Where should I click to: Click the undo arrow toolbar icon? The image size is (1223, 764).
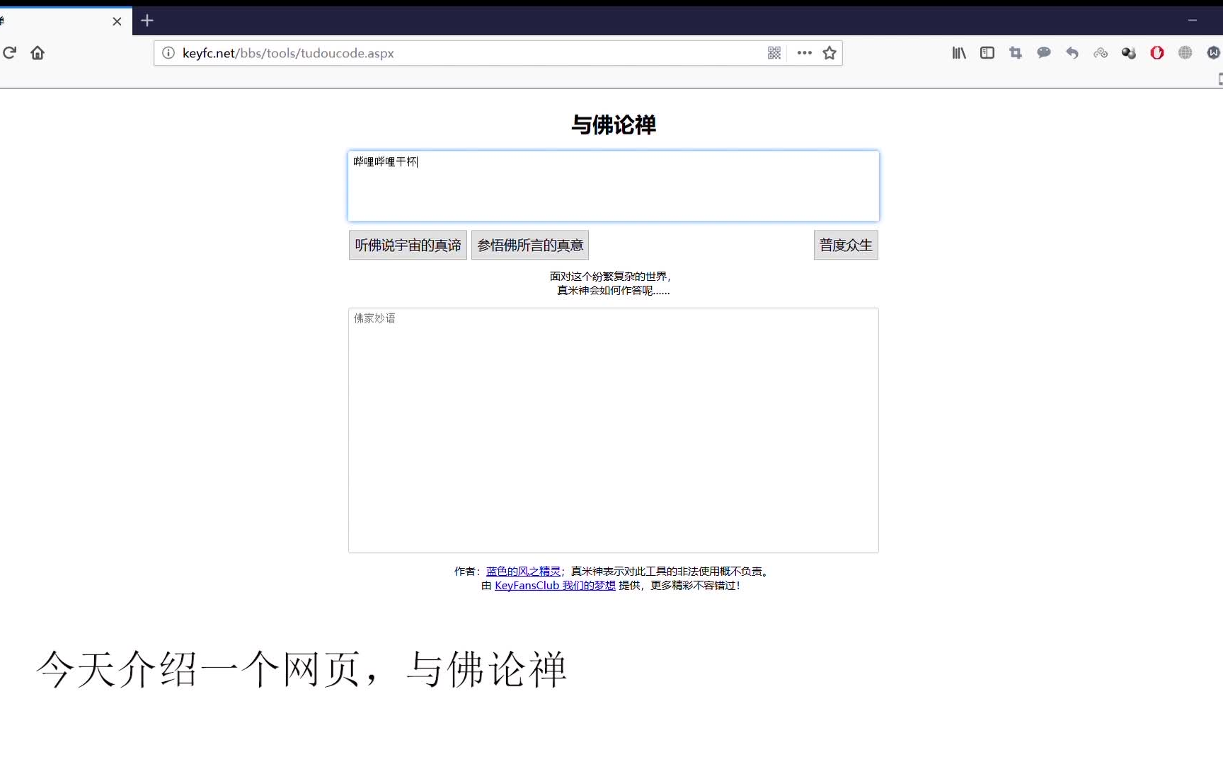pyautogui.click(x=1072, y=53)
